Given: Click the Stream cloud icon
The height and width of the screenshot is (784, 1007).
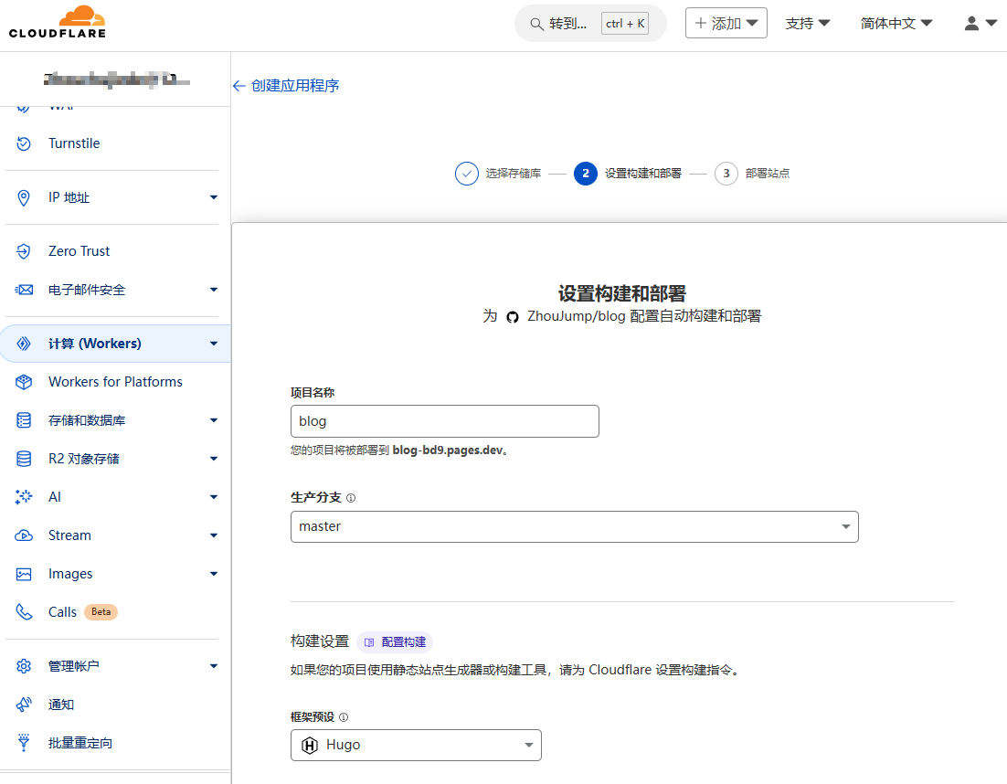Looking at the screenshot, I should [25, 535].
